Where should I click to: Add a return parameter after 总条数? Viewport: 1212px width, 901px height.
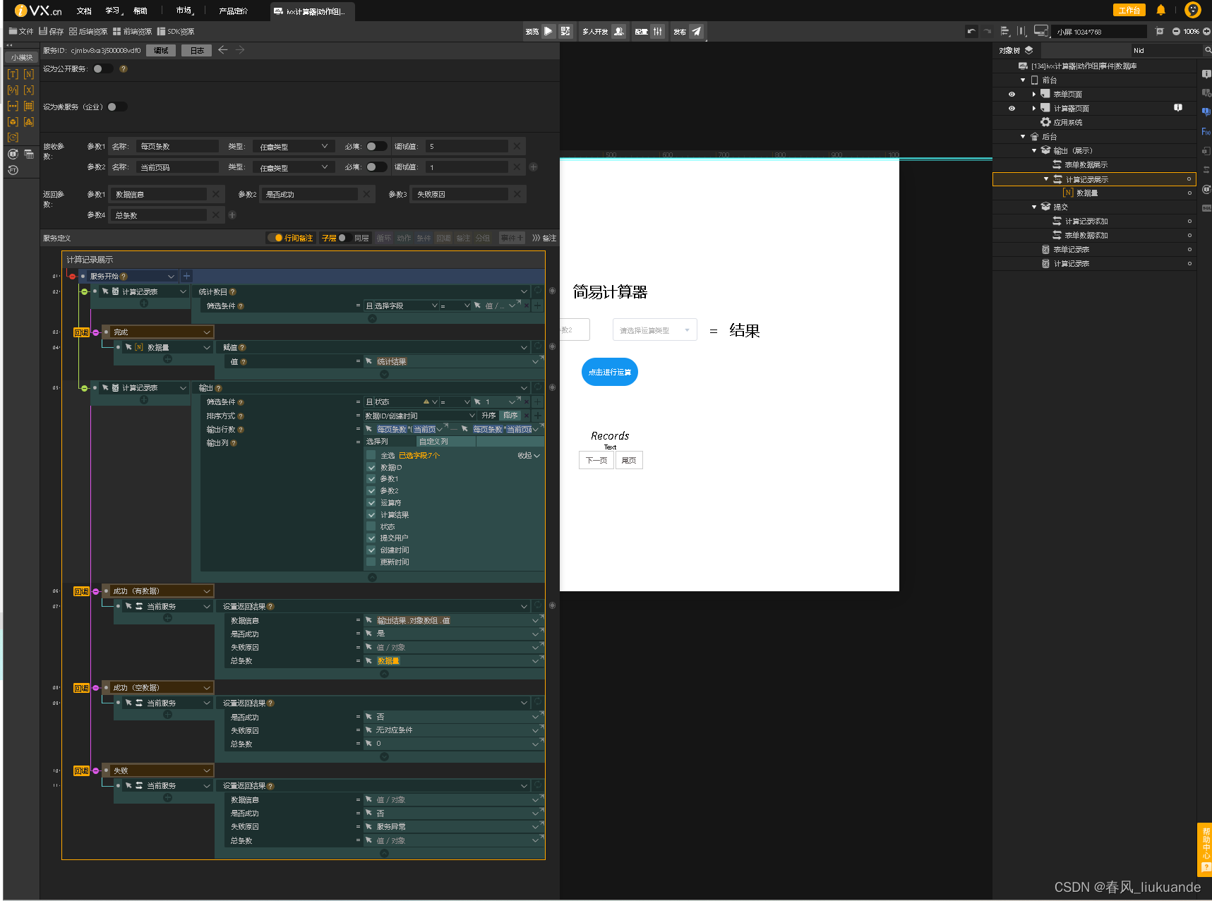(x=232, y=215)
